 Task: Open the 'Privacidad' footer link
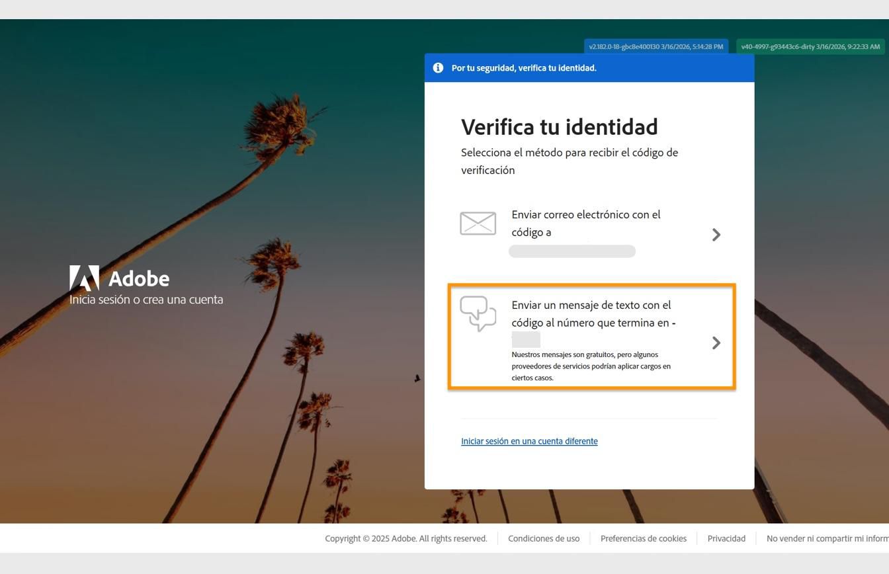726,538
